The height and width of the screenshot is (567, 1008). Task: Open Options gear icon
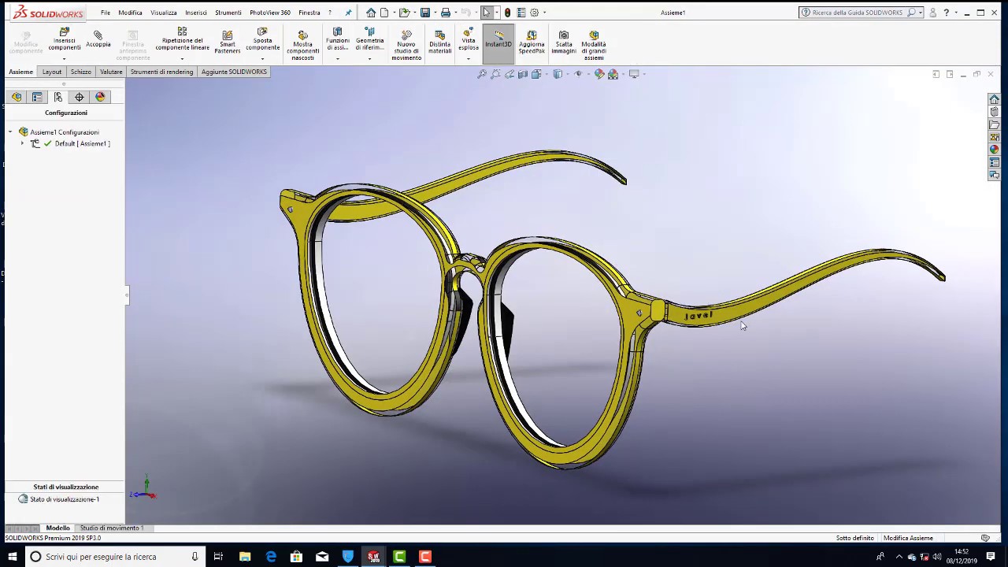(x=535, y=13)
